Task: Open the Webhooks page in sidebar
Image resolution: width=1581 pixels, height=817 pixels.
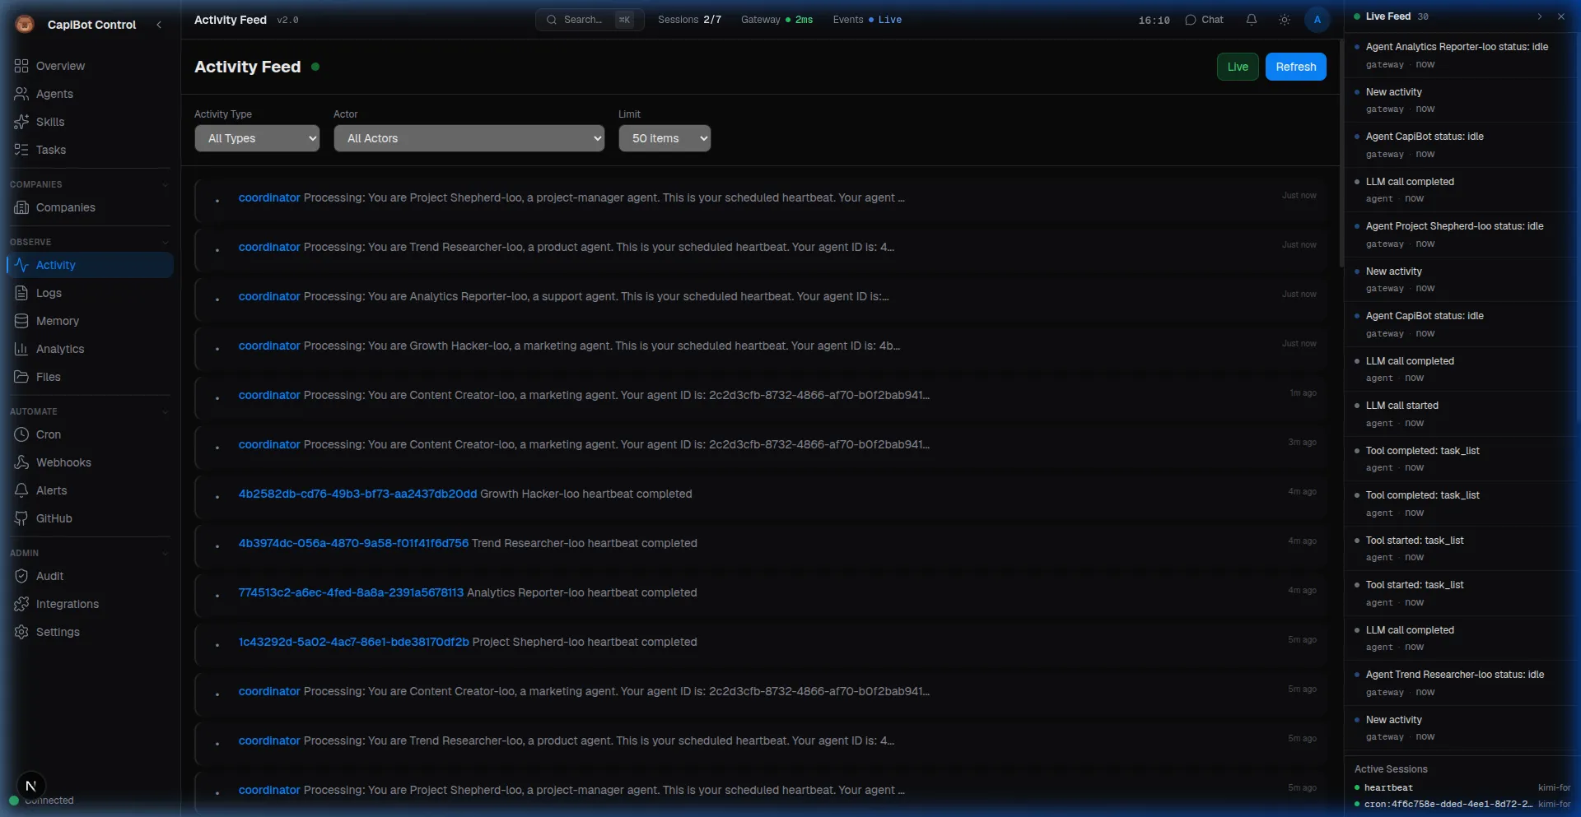Action: tap(63, 462)
